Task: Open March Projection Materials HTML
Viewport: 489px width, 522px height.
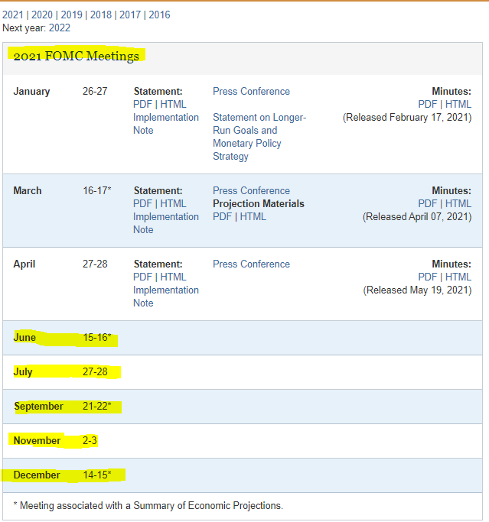Action: tap(253, 216)
